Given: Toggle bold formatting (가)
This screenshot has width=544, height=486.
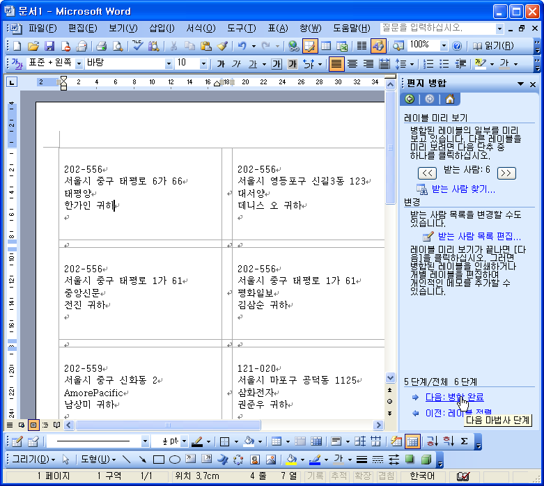Looking at the screenshot, I should pos(221,64).
